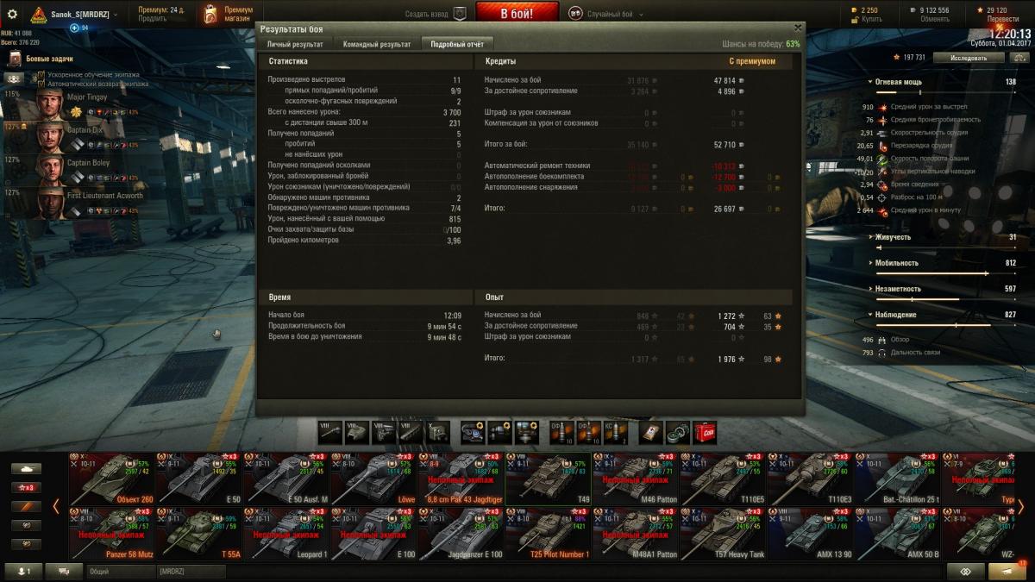Open the game settings gear menu
1035x582 pixels.
point(12,14)
